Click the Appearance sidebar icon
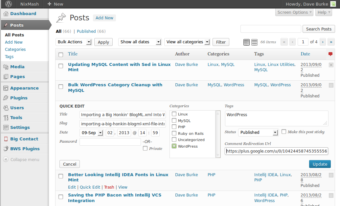The image size is (340, 206). point(6,88)
